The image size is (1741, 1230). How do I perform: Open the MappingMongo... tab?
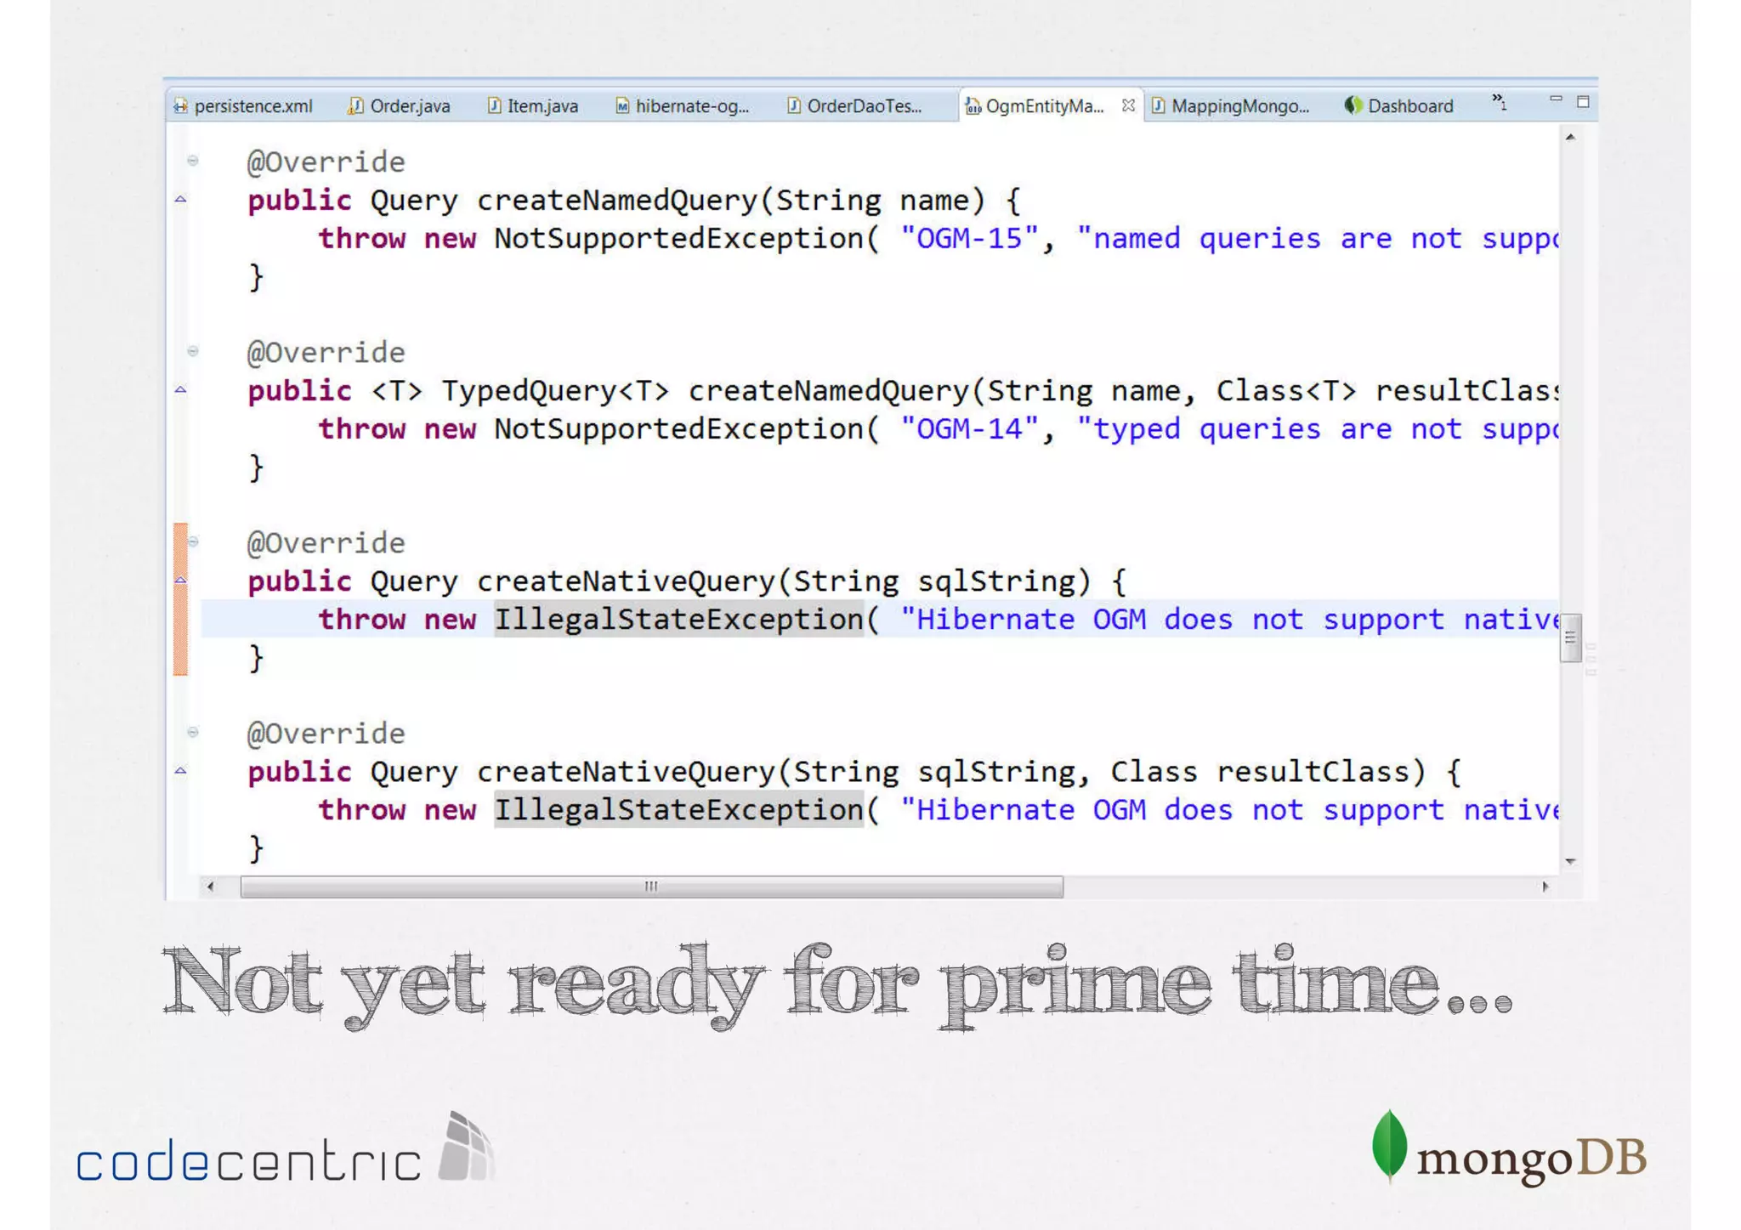1231,105
